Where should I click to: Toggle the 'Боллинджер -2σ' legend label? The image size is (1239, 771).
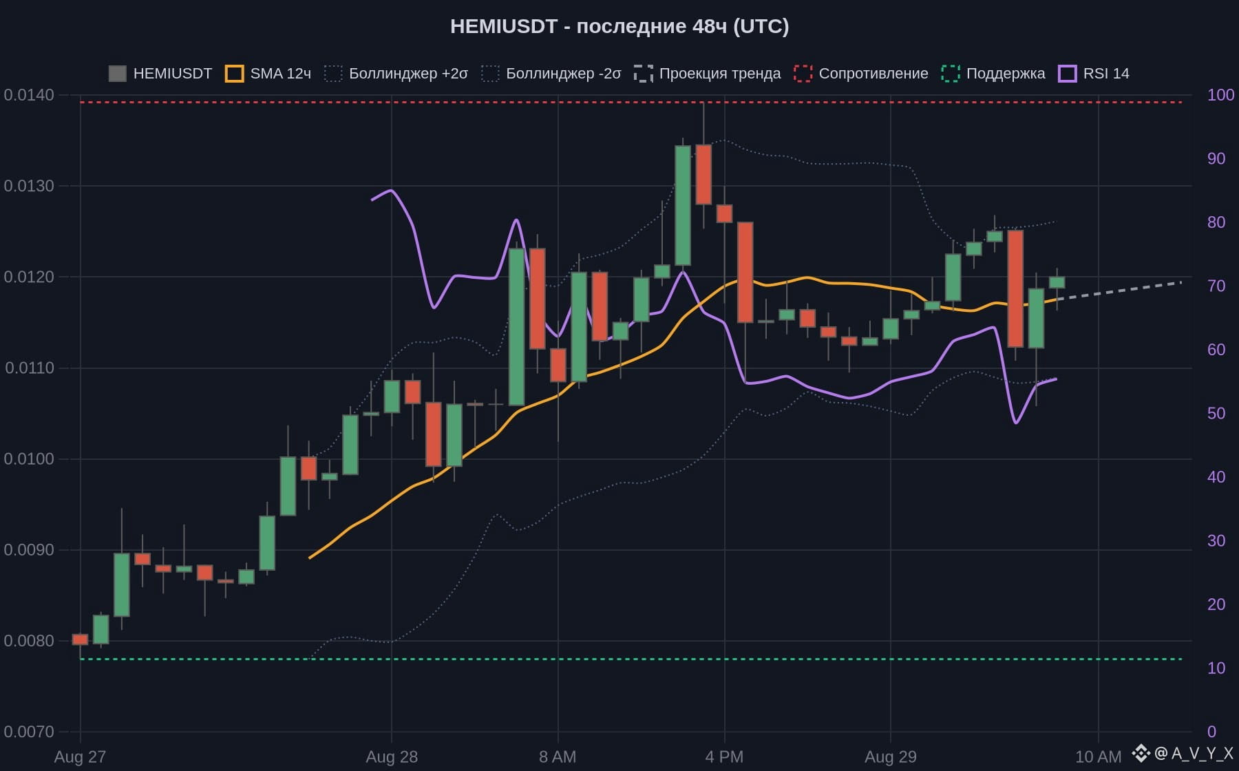(564, 74)
